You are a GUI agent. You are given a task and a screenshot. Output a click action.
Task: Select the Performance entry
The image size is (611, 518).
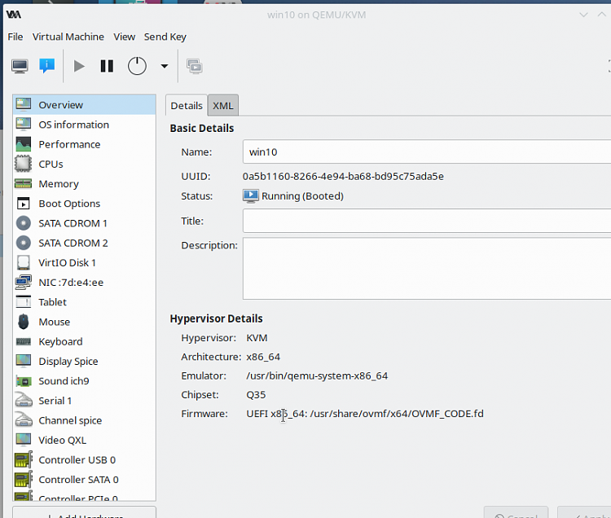click(84, 144)
